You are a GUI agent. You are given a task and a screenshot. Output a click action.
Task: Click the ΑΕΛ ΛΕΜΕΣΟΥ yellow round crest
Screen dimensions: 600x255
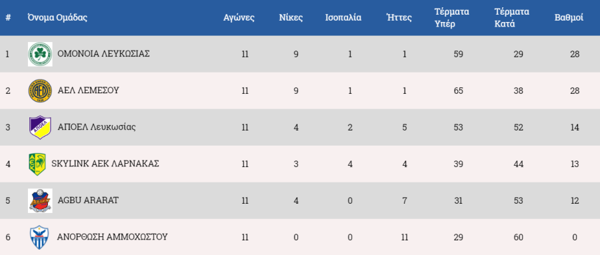pos(40,91)
